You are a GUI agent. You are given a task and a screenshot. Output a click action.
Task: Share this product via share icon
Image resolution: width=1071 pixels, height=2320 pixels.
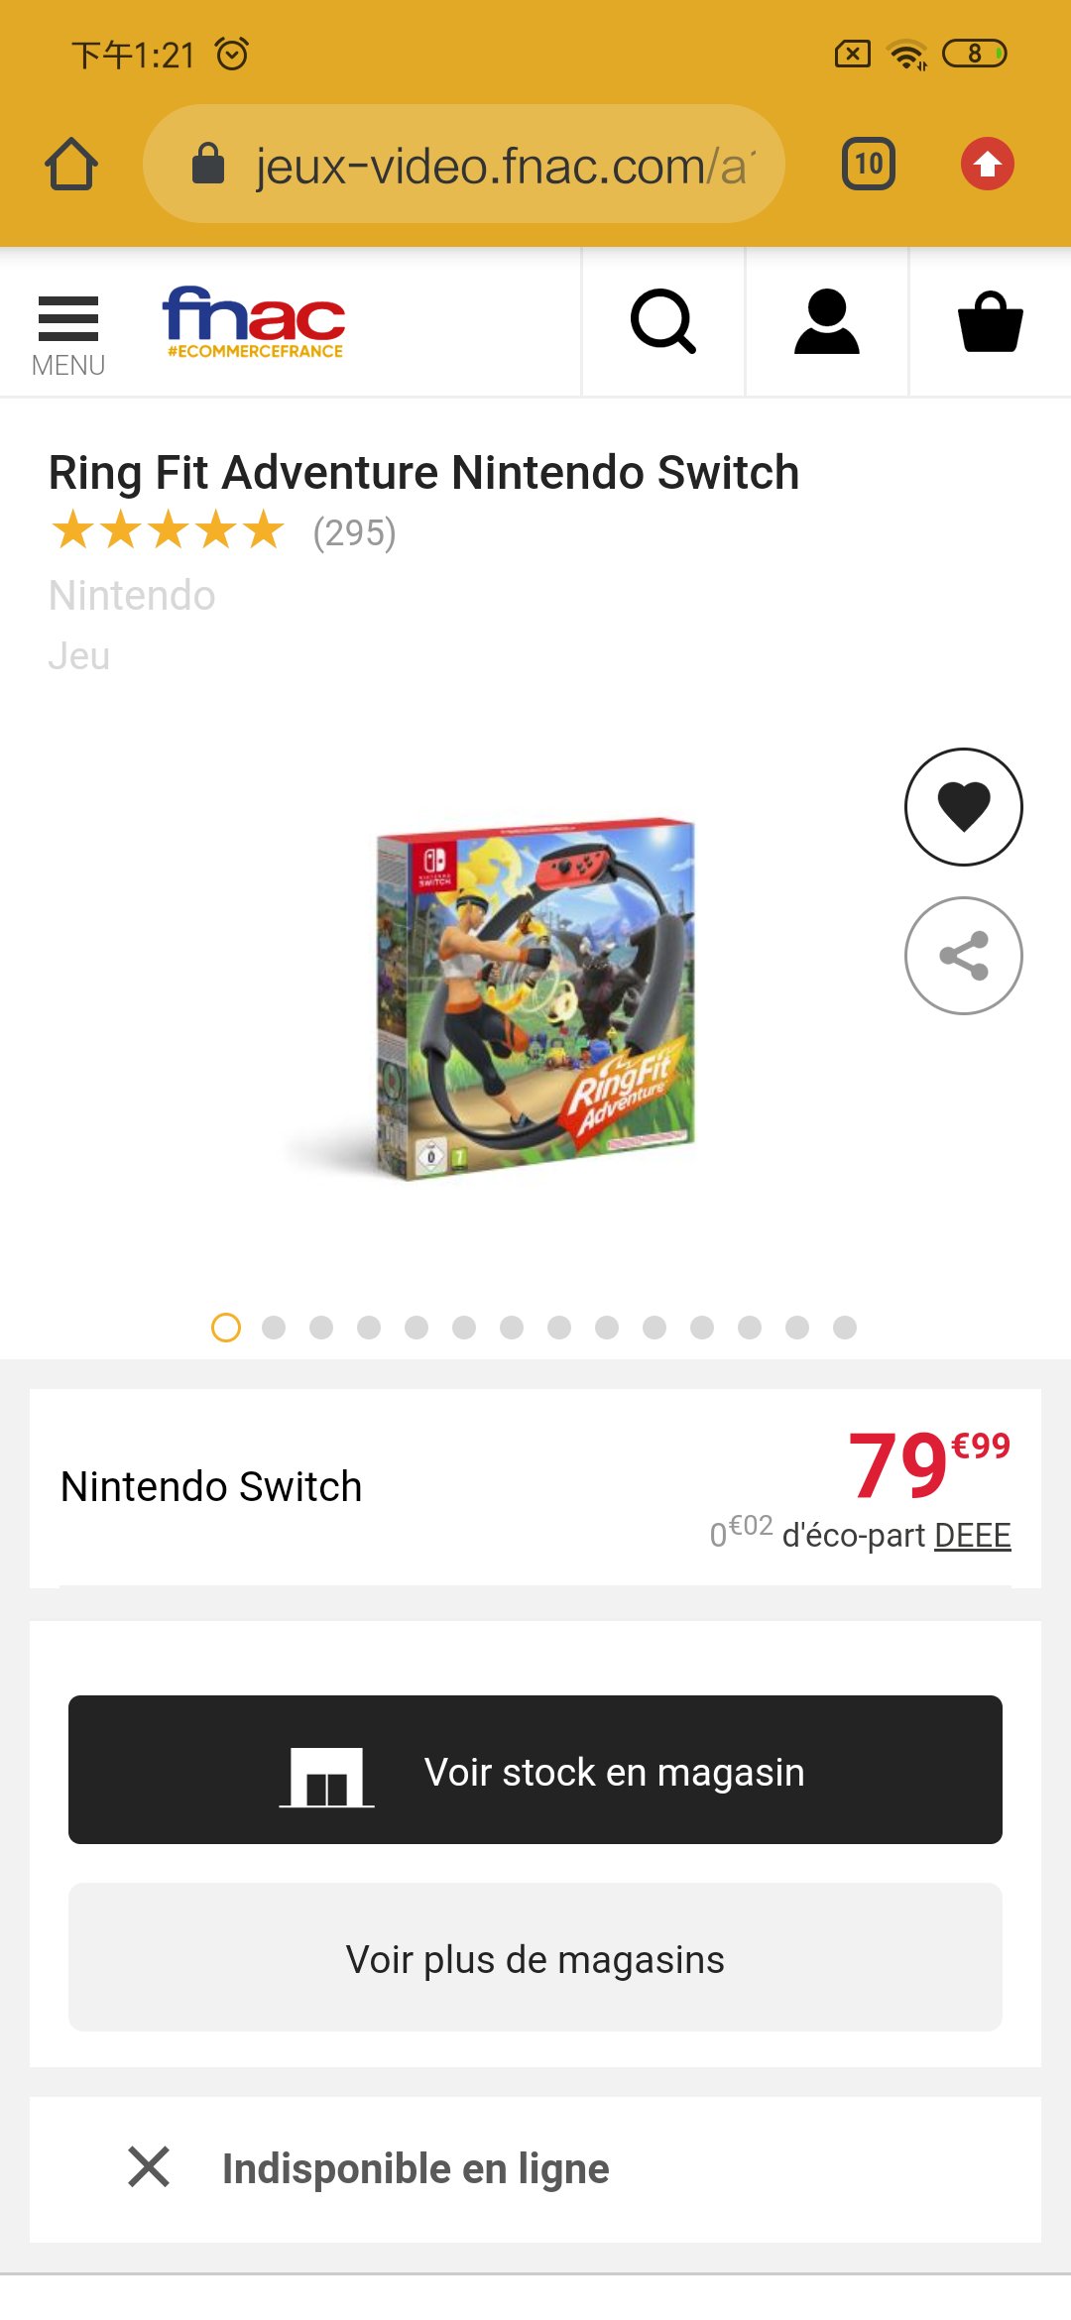[963, 955]
